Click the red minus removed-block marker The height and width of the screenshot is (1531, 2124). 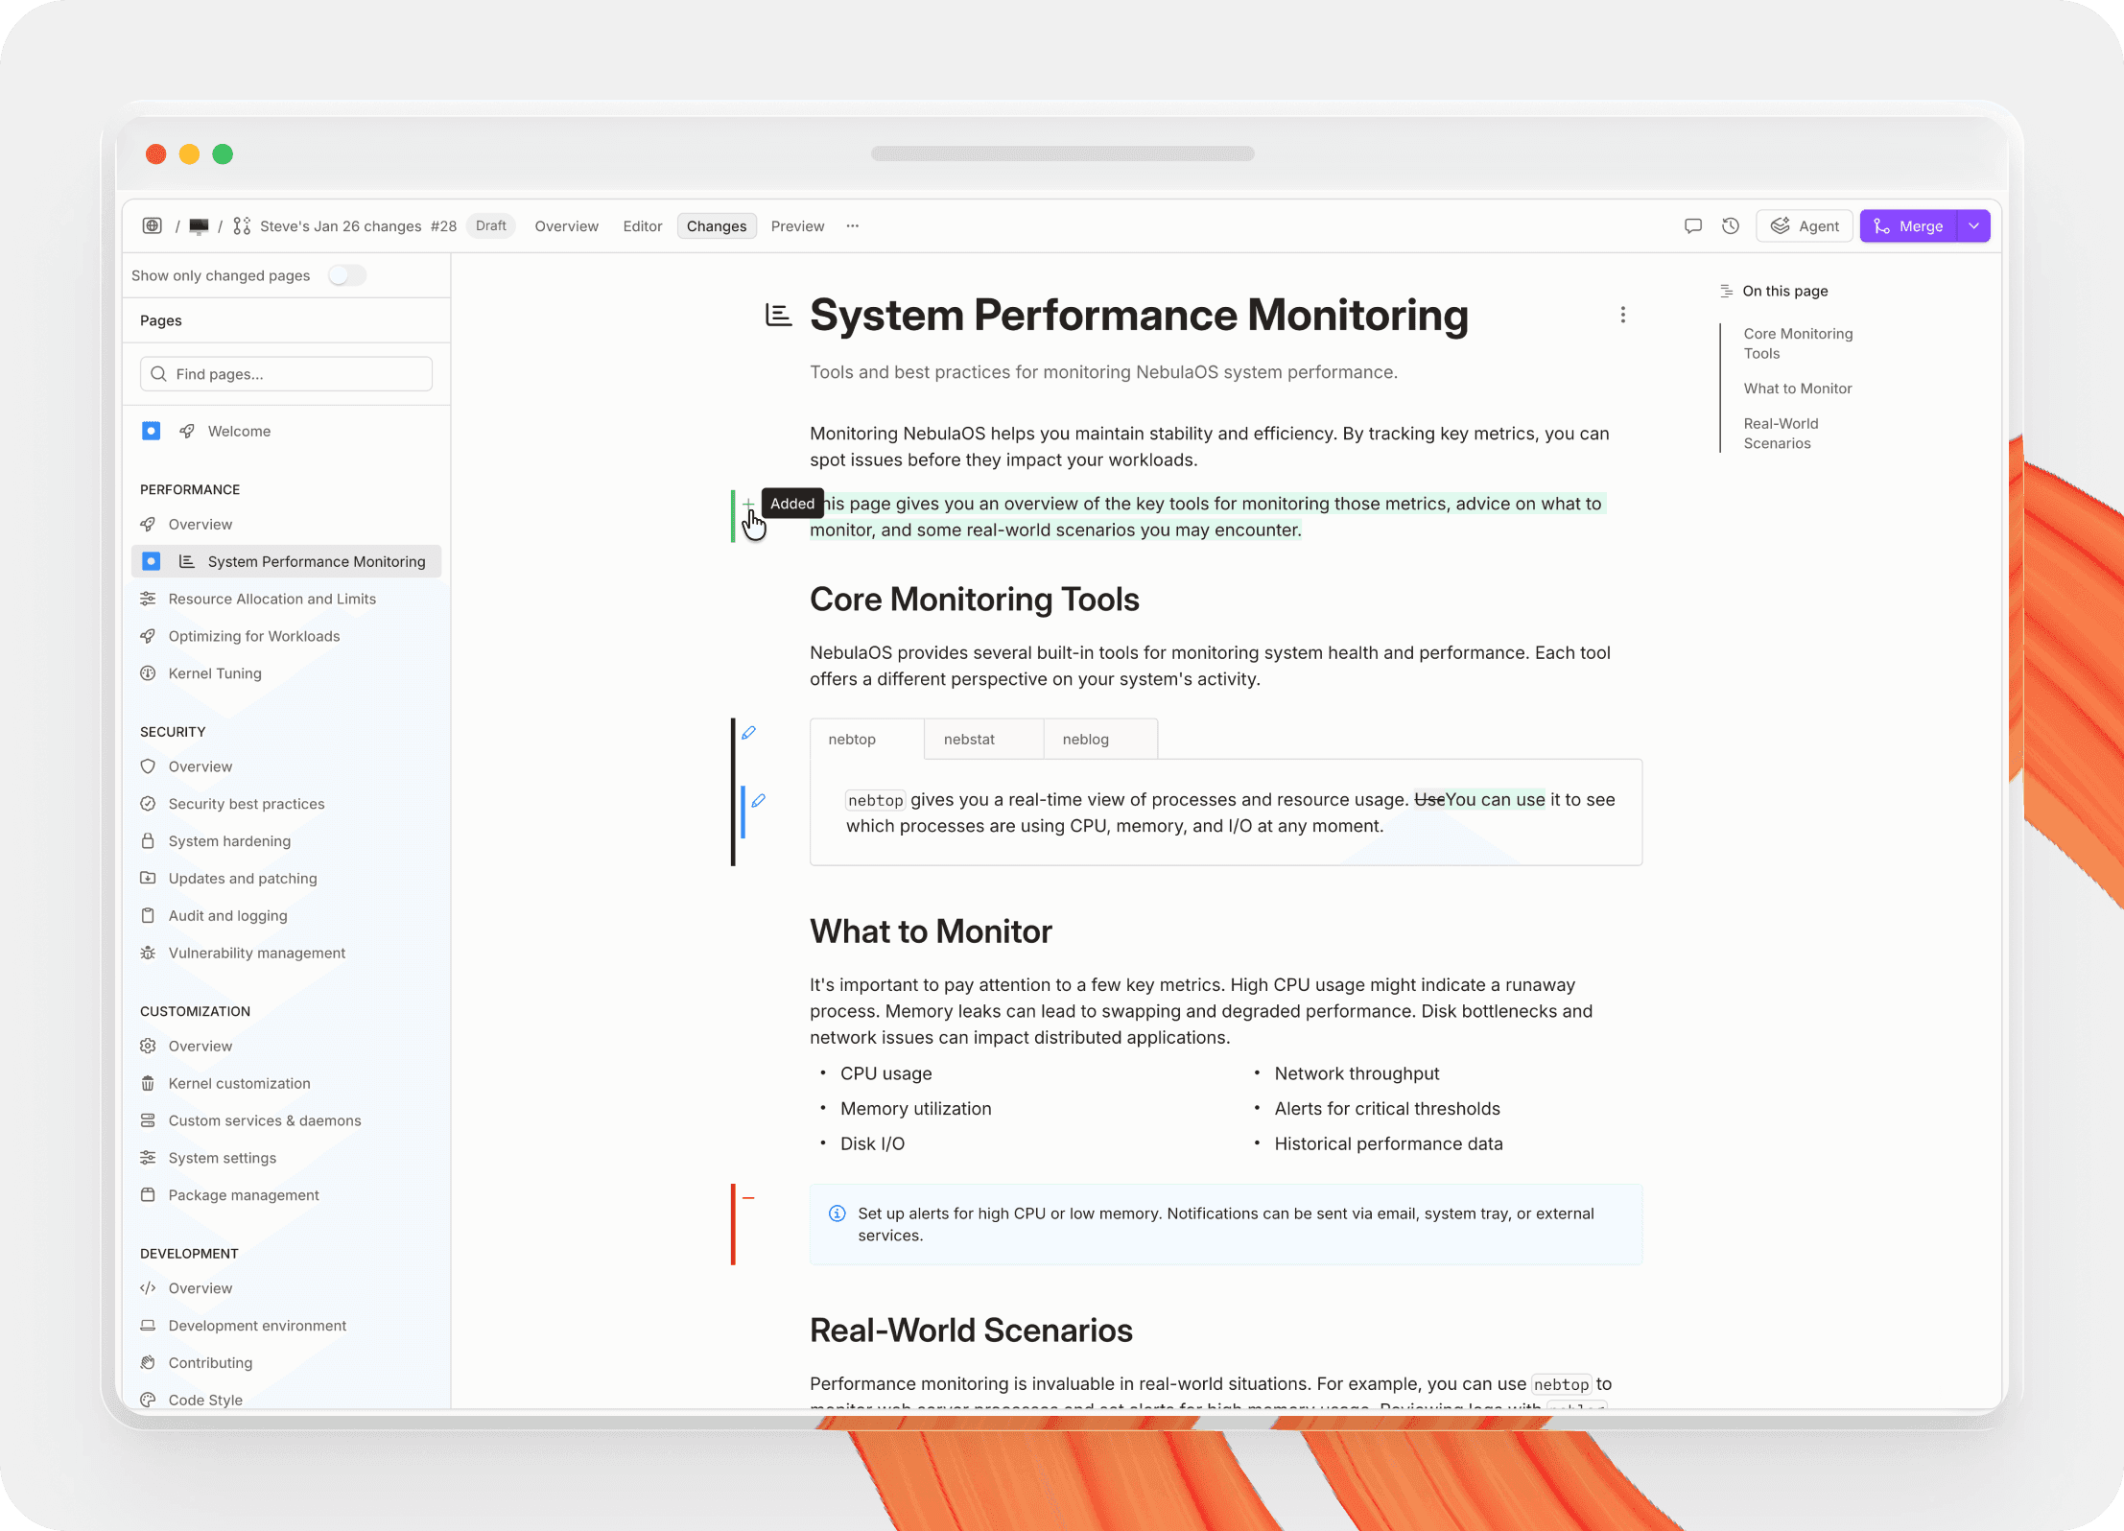coord(748,1198)
